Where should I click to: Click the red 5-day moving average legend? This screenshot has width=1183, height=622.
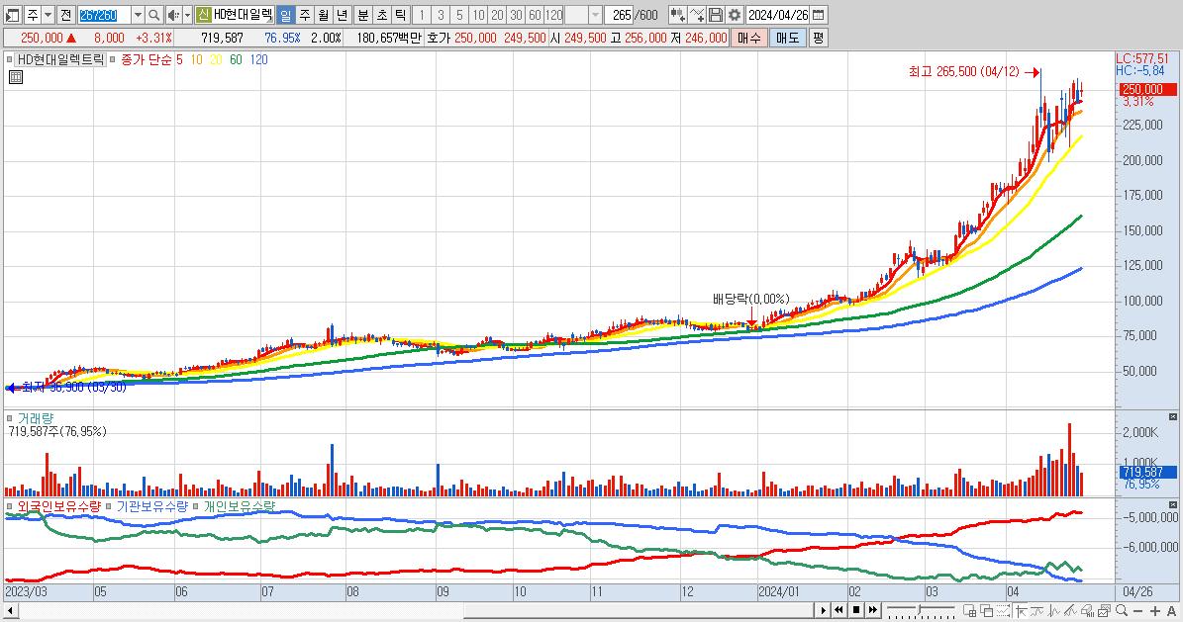tap(179, 59)
